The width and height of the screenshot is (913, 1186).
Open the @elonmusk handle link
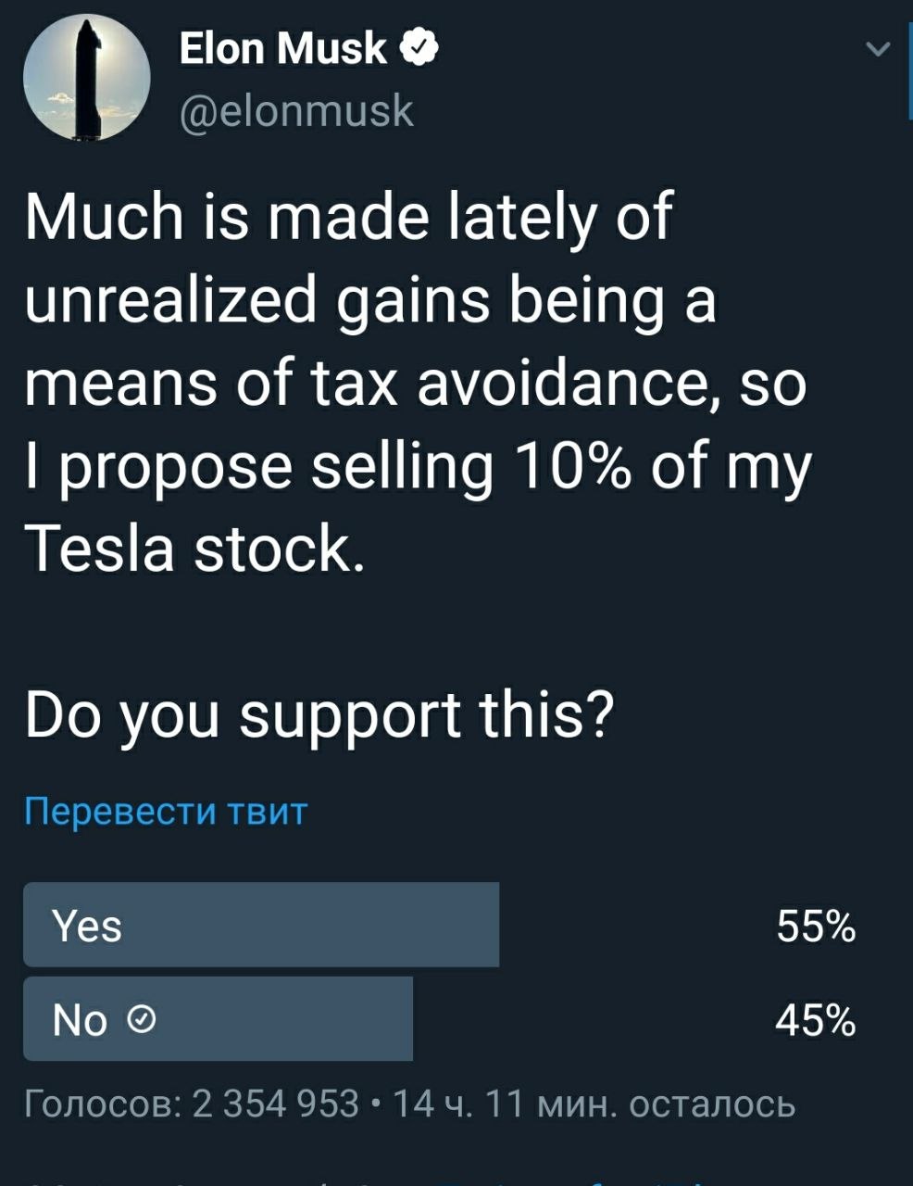[295, 111]
